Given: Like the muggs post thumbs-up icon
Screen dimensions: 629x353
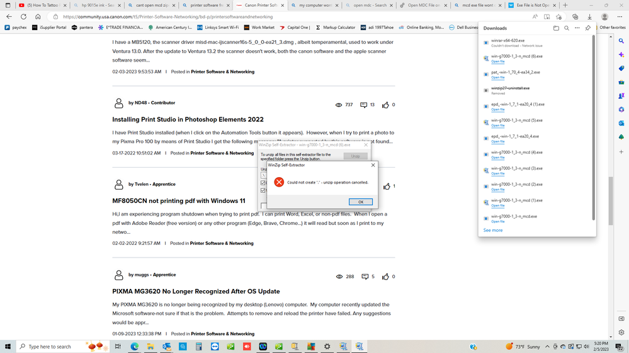Looking at the screenshot, I should [385, 276].
